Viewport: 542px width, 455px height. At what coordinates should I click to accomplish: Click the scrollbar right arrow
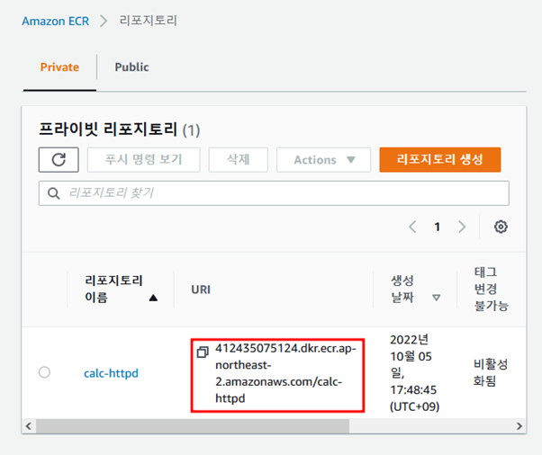click(x=519, y=426)
